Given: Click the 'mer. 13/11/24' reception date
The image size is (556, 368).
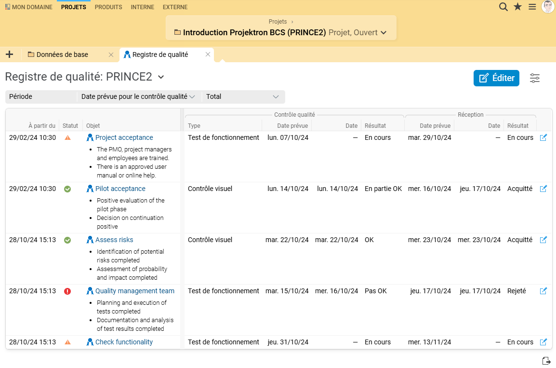Looking at the screenshot, I should coord(429,342).
